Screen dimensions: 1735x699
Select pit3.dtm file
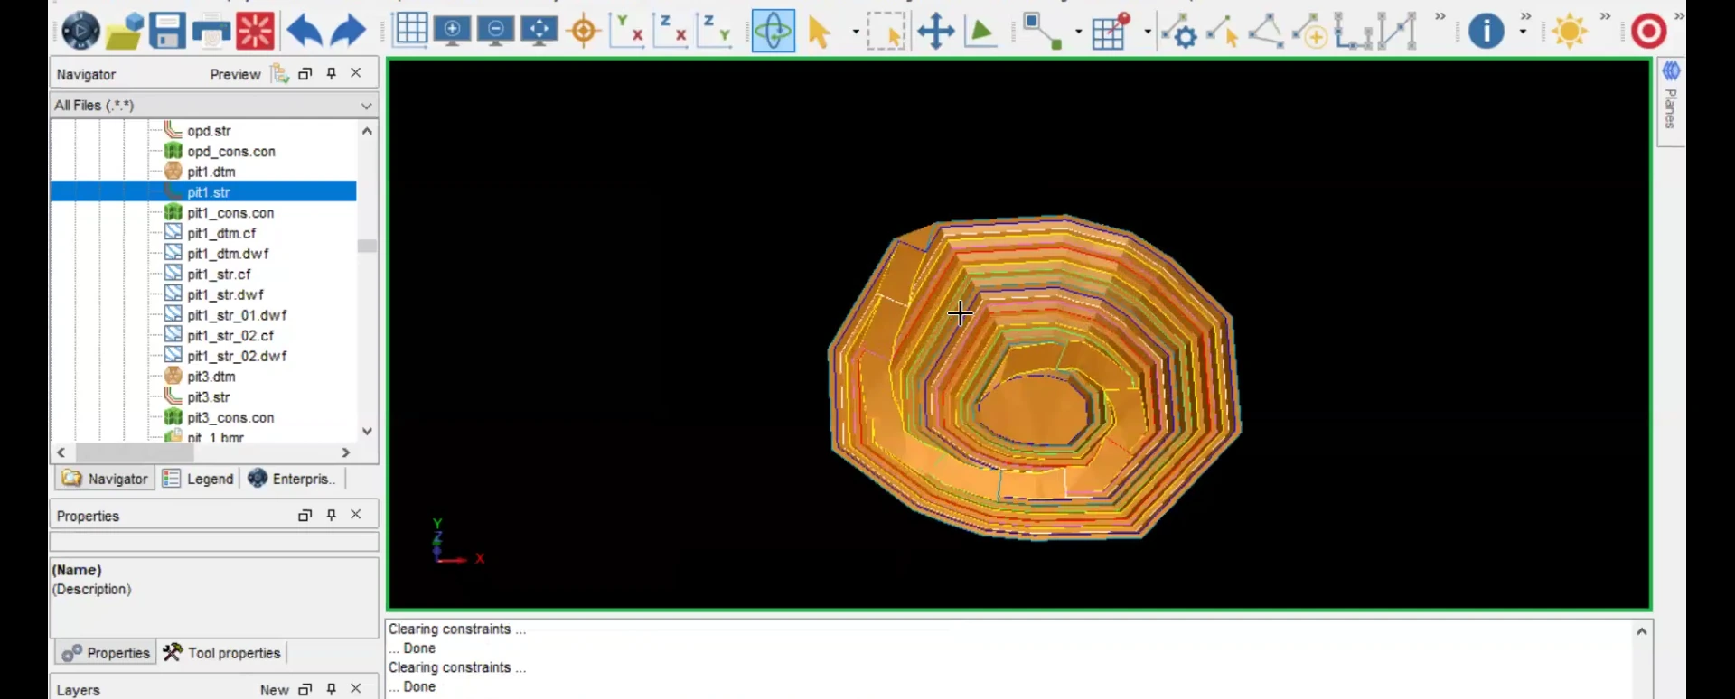click(211, 377)
